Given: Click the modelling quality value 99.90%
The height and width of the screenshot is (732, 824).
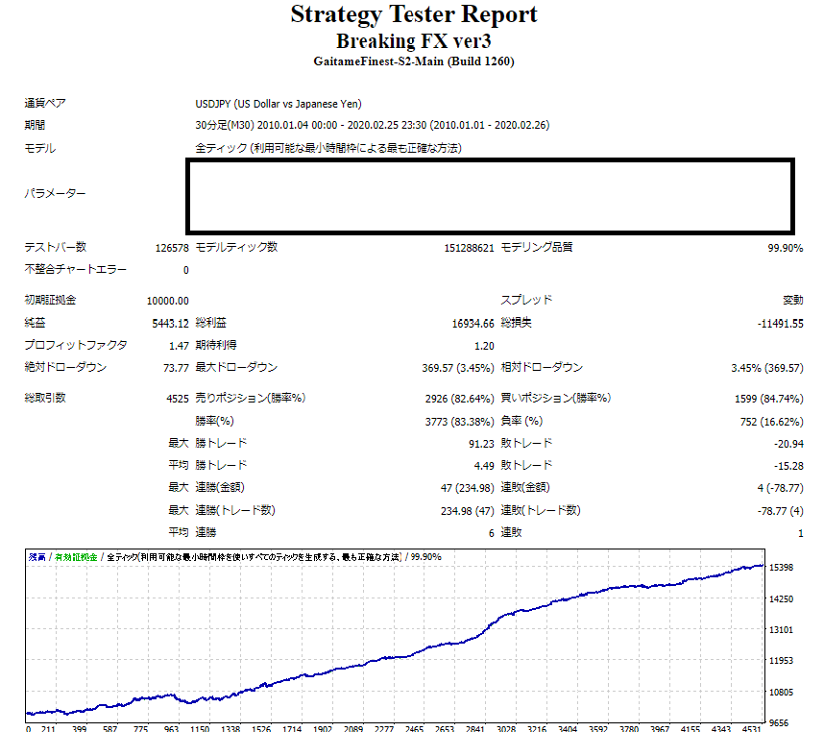Looking at the screenshot, I should 786,248.
